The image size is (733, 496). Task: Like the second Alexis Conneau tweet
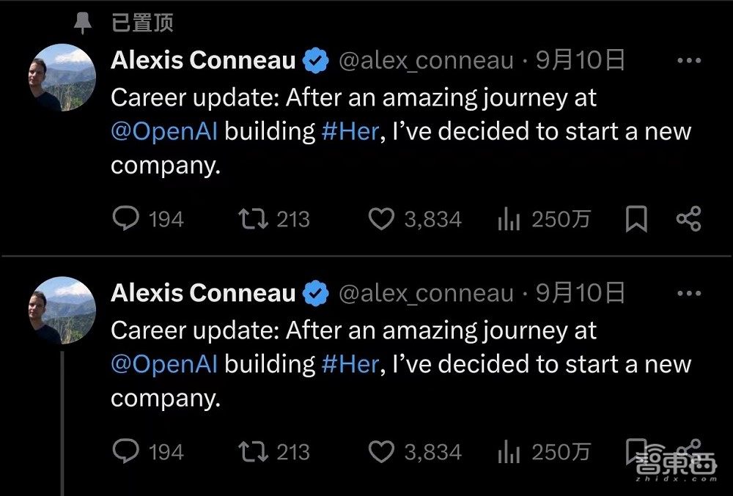(380, 452)
